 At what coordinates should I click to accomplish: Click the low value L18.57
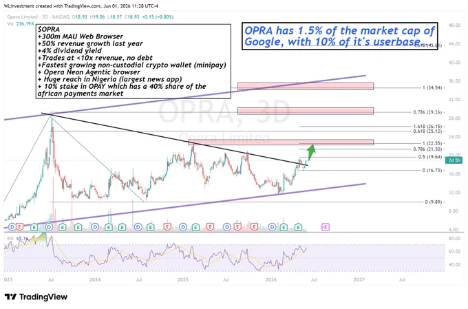[x=115, y=17]
